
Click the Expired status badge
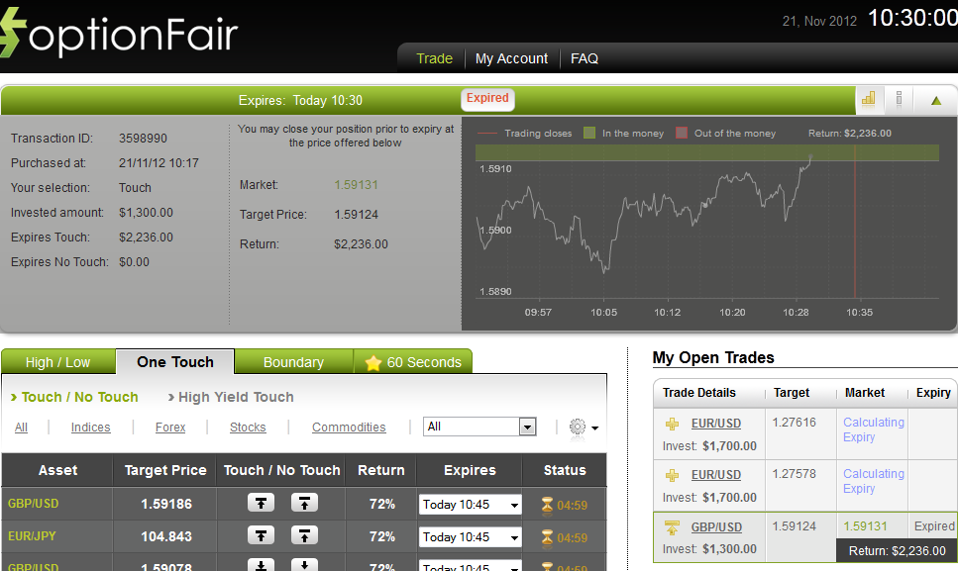coord(487,99)
